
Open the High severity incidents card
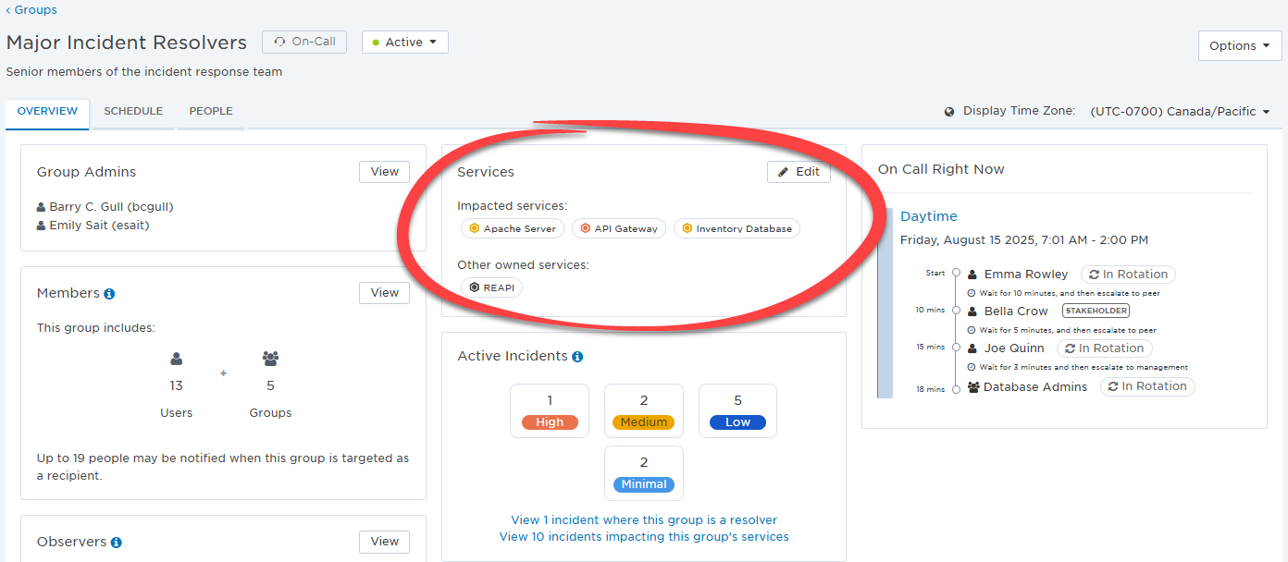(550, 410)
